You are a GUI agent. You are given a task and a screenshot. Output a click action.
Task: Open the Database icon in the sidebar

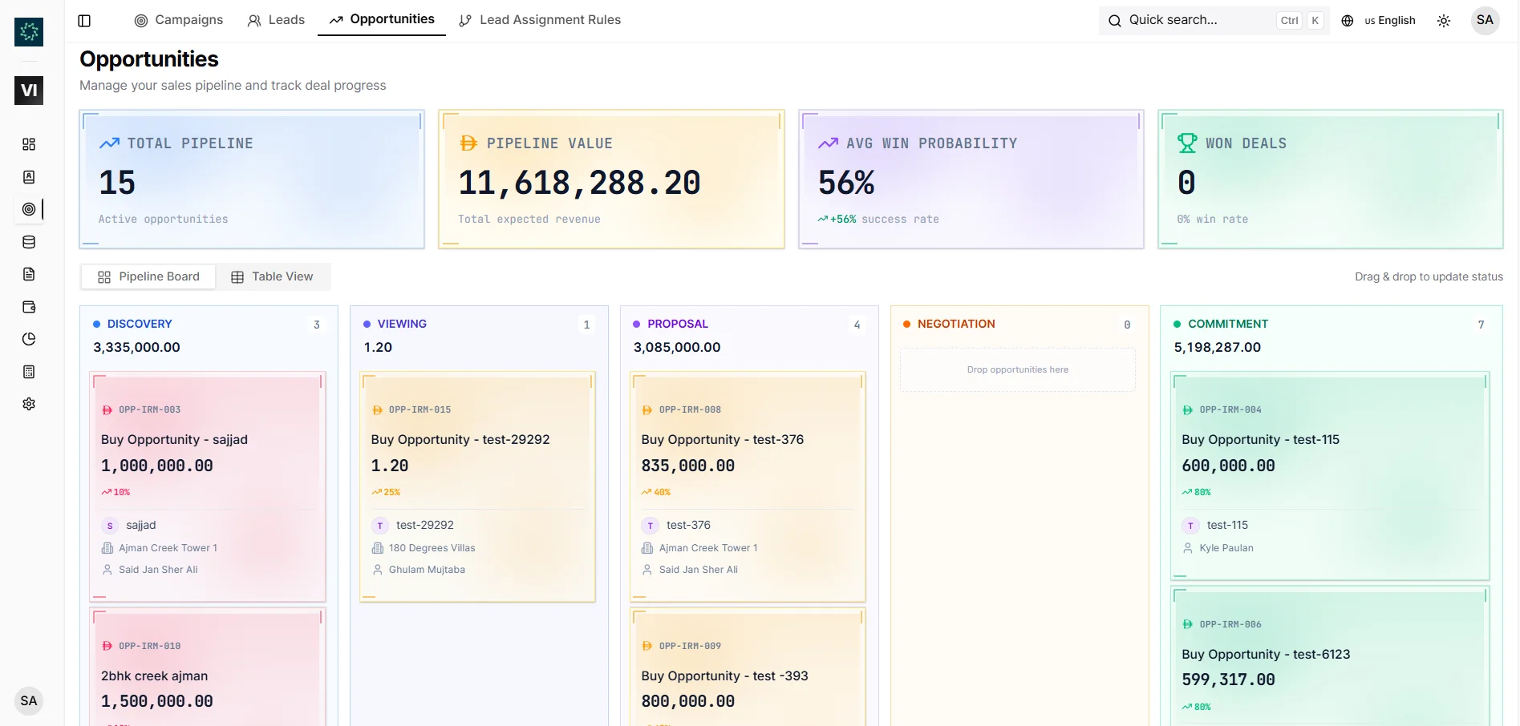click(29, 241)
